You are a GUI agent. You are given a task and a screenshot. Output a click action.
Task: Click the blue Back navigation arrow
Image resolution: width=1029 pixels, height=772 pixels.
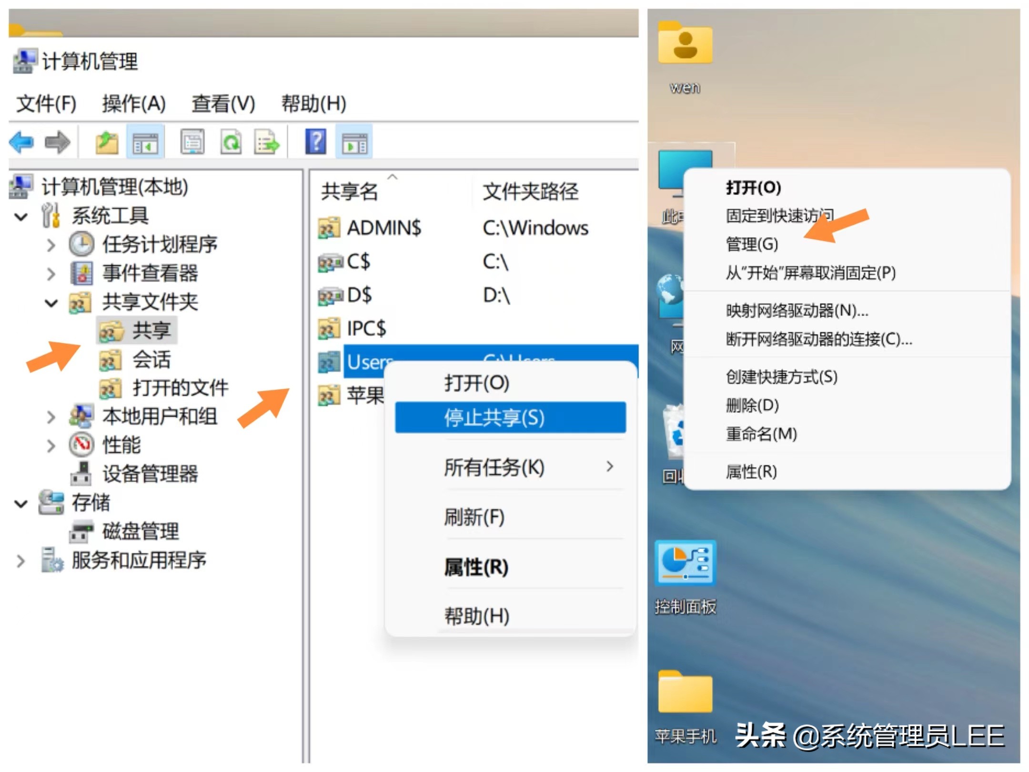coord(21,142)
